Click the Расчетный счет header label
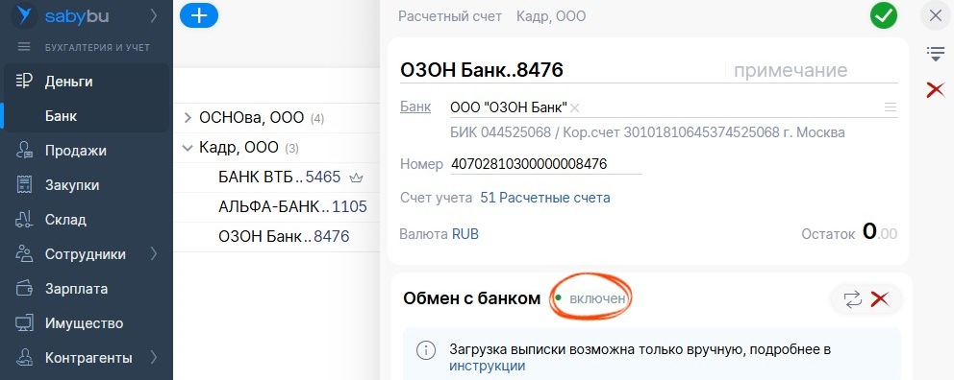Viewport: 954px width, 380px height. (450, 16)
